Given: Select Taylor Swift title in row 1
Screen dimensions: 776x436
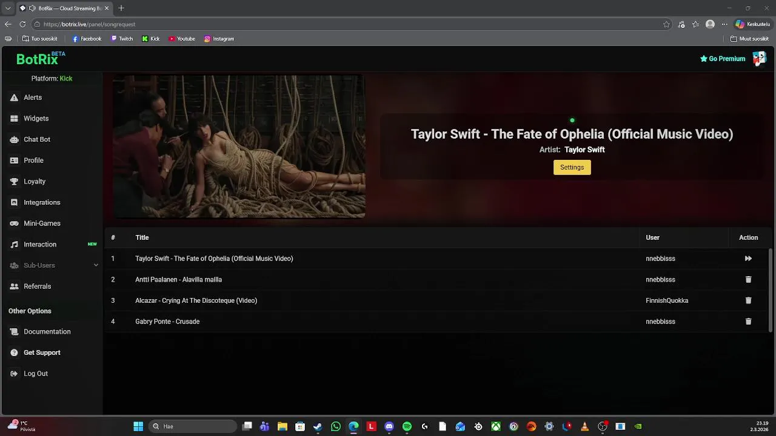Looking at the screenshot, I should pos(214,259).
